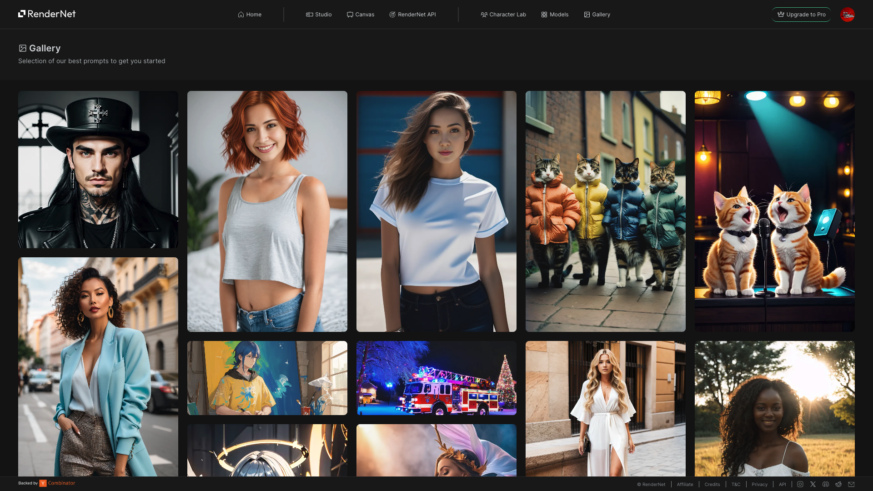The image size is (873, 491).
Task: Navigate to RenderNet API
Action: click(412, 15)
